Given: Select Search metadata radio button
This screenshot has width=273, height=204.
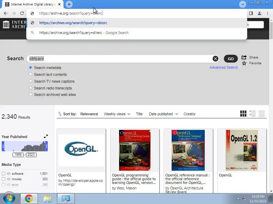Looking at the screenshot, I should tap(30, 67).
